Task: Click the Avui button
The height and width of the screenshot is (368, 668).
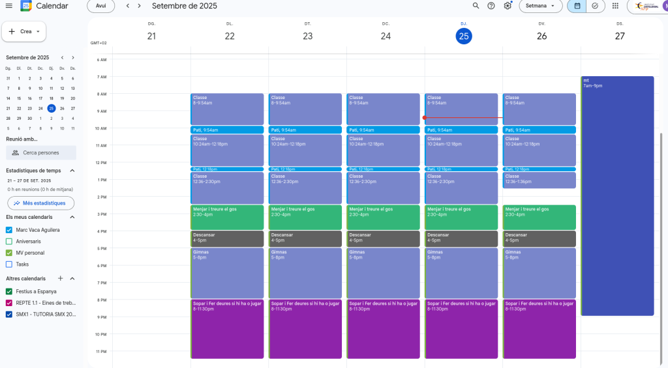Action: (100, 6)
